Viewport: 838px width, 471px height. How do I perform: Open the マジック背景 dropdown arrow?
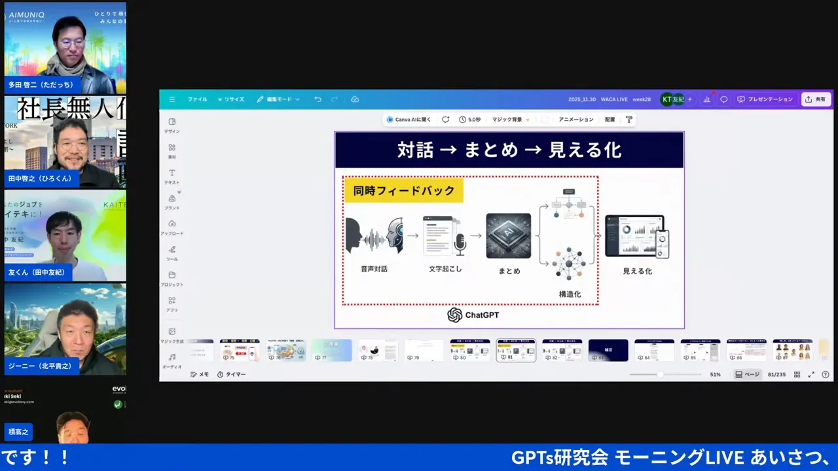[x=528, y=119]
